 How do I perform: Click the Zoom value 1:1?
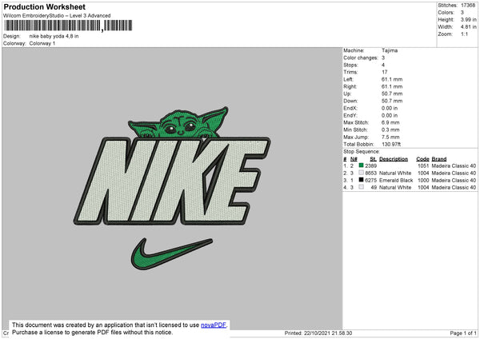point(464,34)
